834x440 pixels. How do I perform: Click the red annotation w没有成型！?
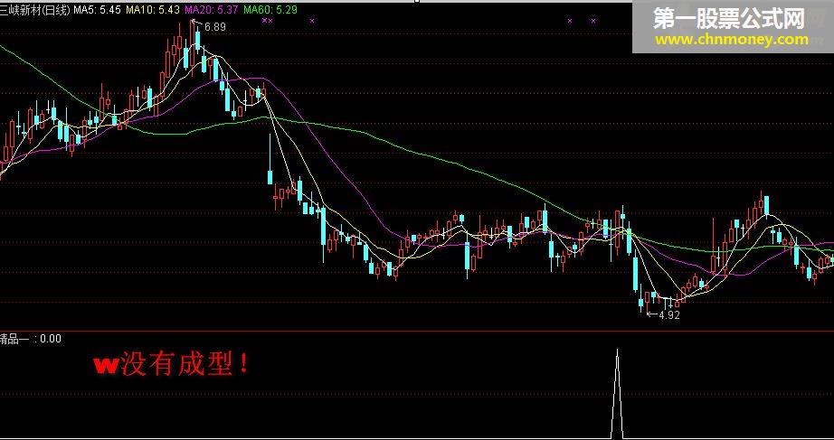(171, 364)
